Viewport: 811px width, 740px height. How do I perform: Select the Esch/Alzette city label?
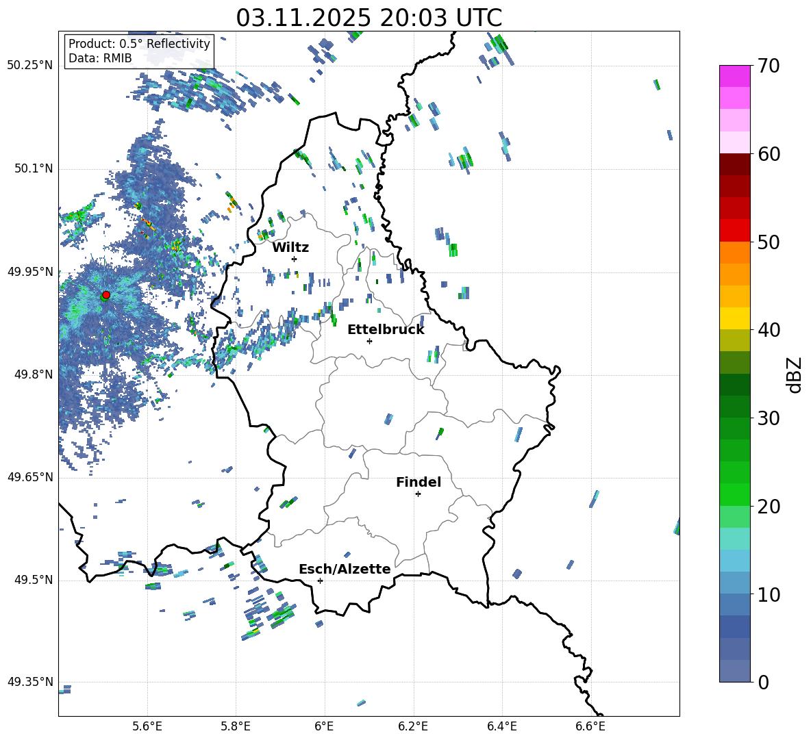[x=345, y=569]
